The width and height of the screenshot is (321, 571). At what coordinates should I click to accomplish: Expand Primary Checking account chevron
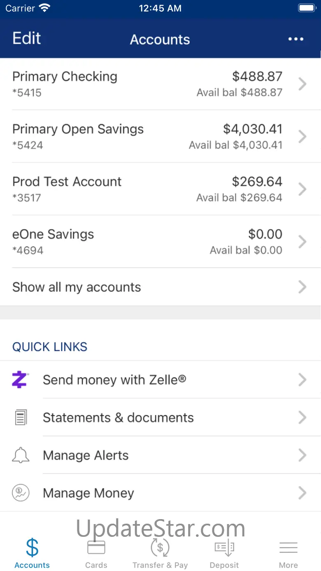pos(302,84)
